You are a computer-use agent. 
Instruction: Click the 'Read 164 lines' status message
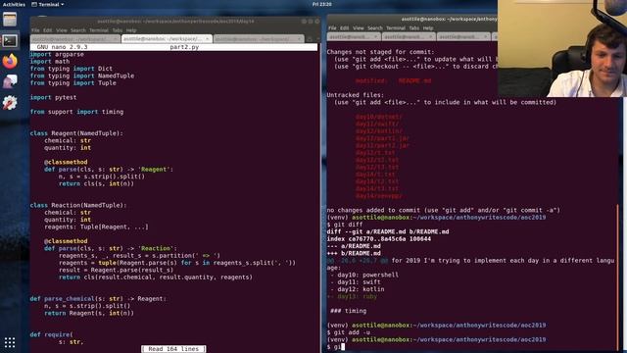click(x=173, y=349)
